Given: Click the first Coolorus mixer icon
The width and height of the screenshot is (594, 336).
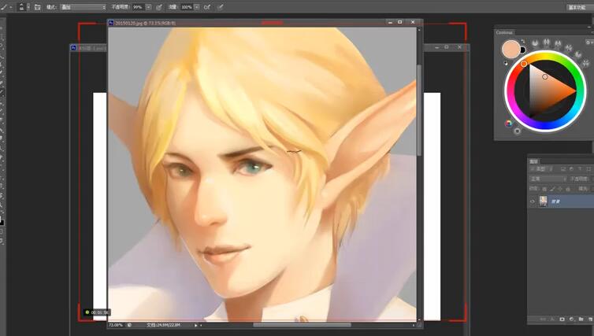Looking at the screenshot, I should 535,42.
